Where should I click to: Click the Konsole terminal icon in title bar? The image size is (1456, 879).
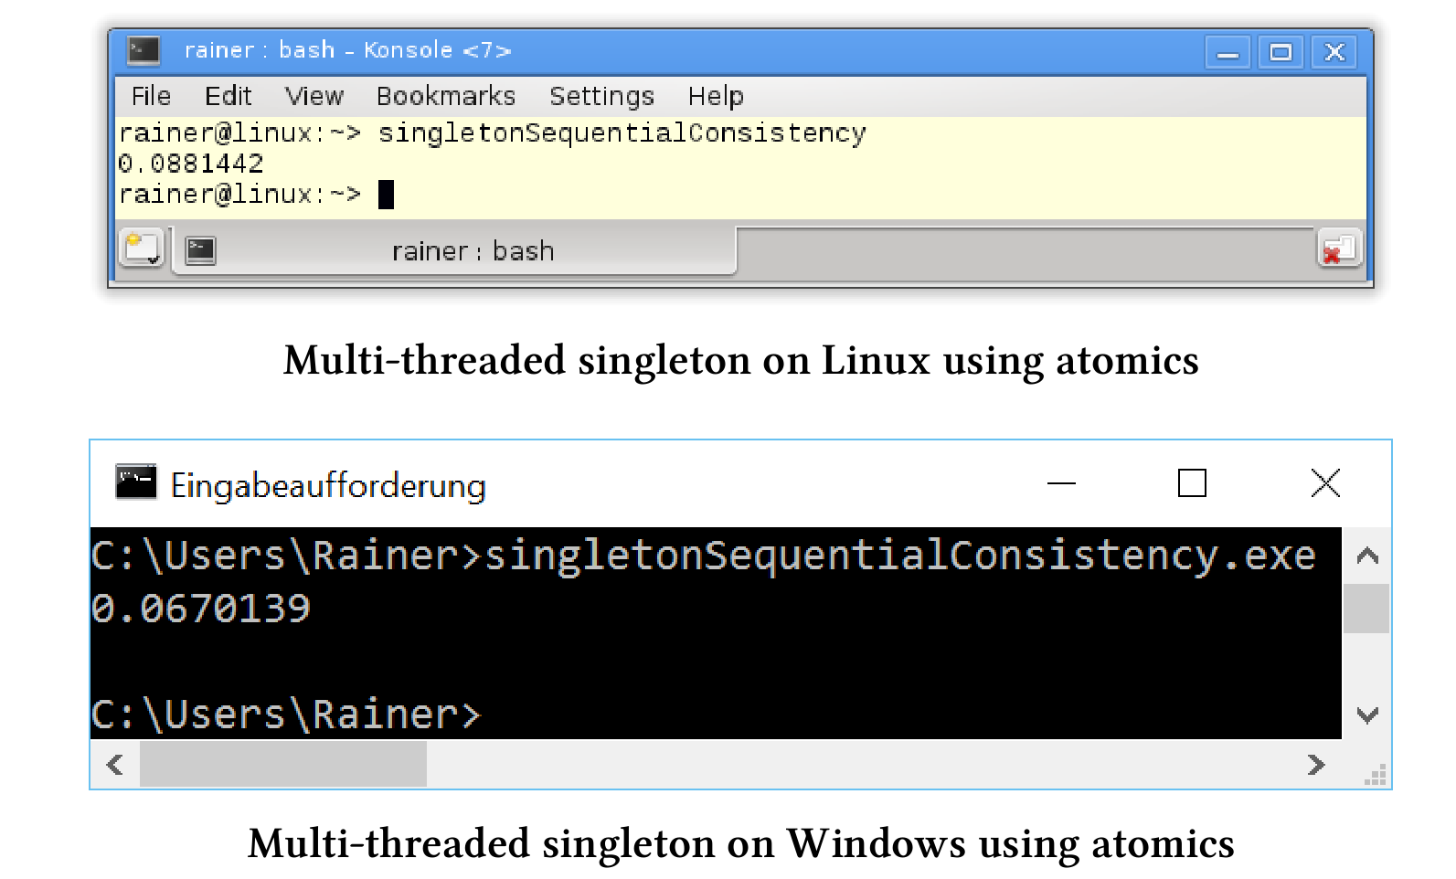point(143,49)
